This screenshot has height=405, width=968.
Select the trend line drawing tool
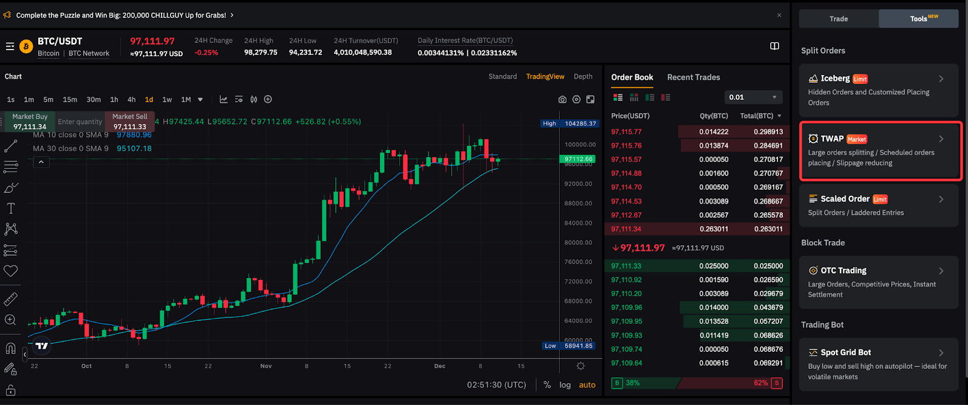[11, 146]
